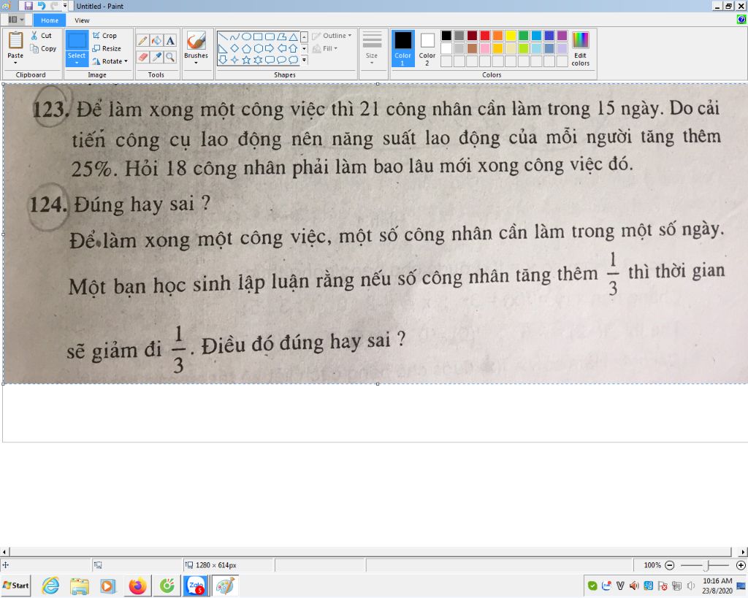Choose the green color swatch
This screenshot has width=748, height=598.
pos(523,36)
